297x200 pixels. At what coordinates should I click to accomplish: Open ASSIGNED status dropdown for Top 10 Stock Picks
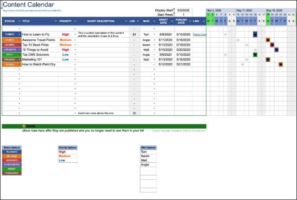19,45
